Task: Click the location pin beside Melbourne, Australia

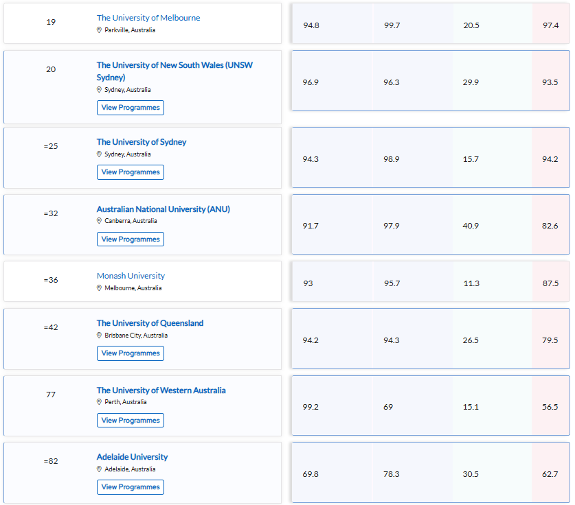Action: (x=100, y=288)
